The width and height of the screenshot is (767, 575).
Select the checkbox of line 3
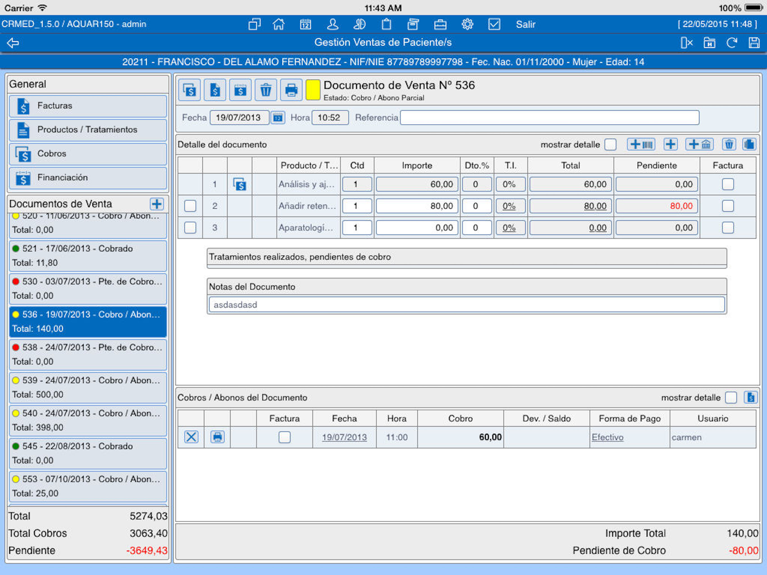tap(190, 228)
